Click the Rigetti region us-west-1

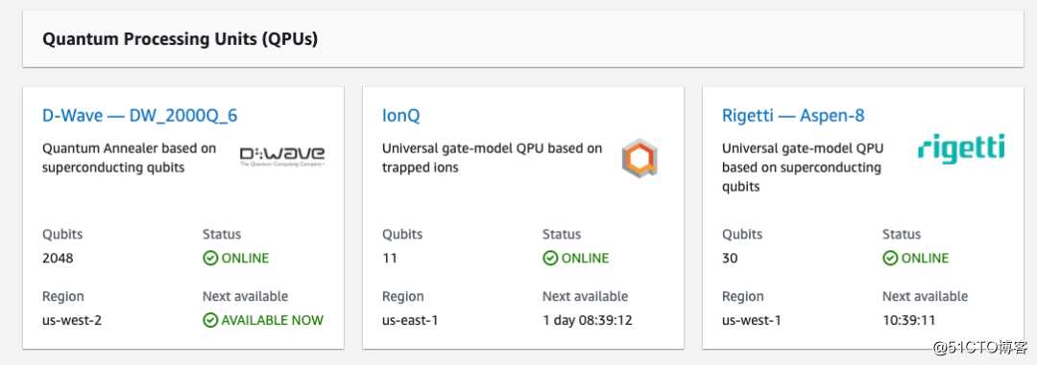[x=751, y=321]
